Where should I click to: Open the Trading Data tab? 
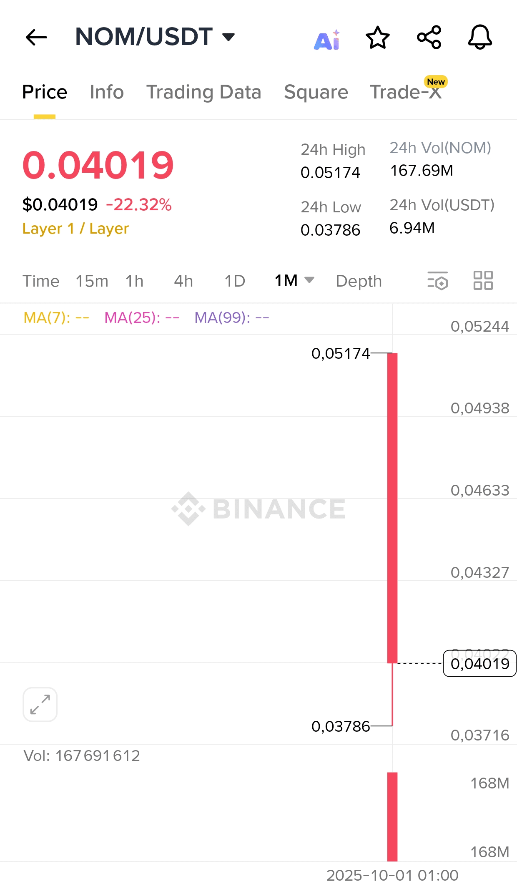point(203,92)
